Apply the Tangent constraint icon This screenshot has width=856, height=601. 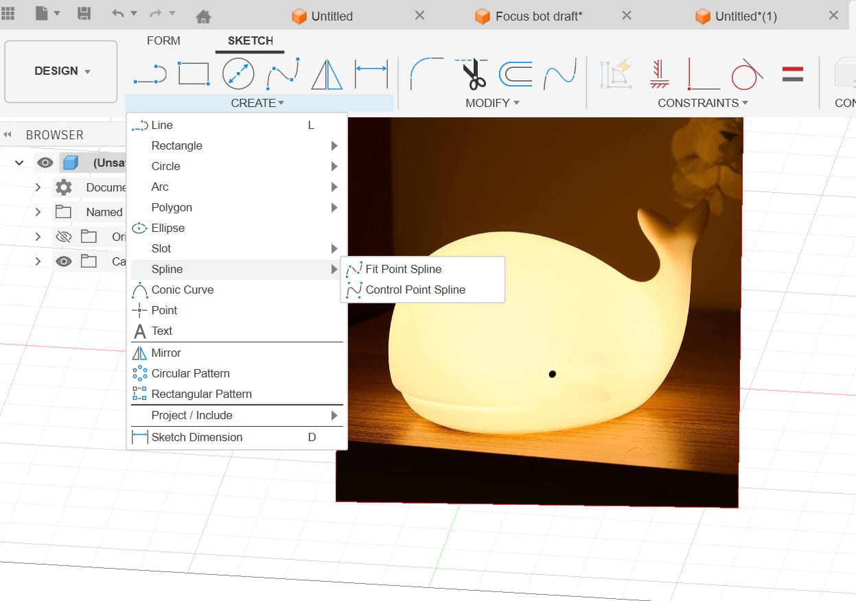(x=747, y=74)
